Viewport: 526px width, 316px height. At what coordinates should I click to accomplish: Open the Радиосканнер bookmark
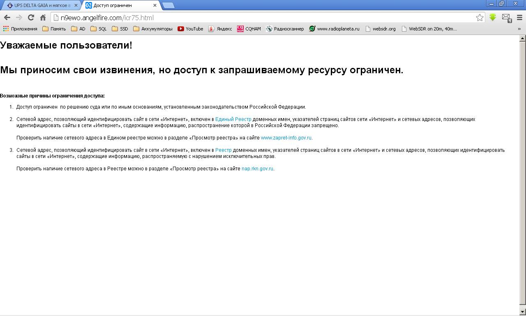coord(285,29)
